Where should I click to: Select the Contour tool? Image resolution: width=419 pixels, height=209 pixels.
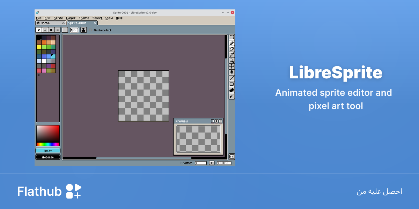[231, 90]
